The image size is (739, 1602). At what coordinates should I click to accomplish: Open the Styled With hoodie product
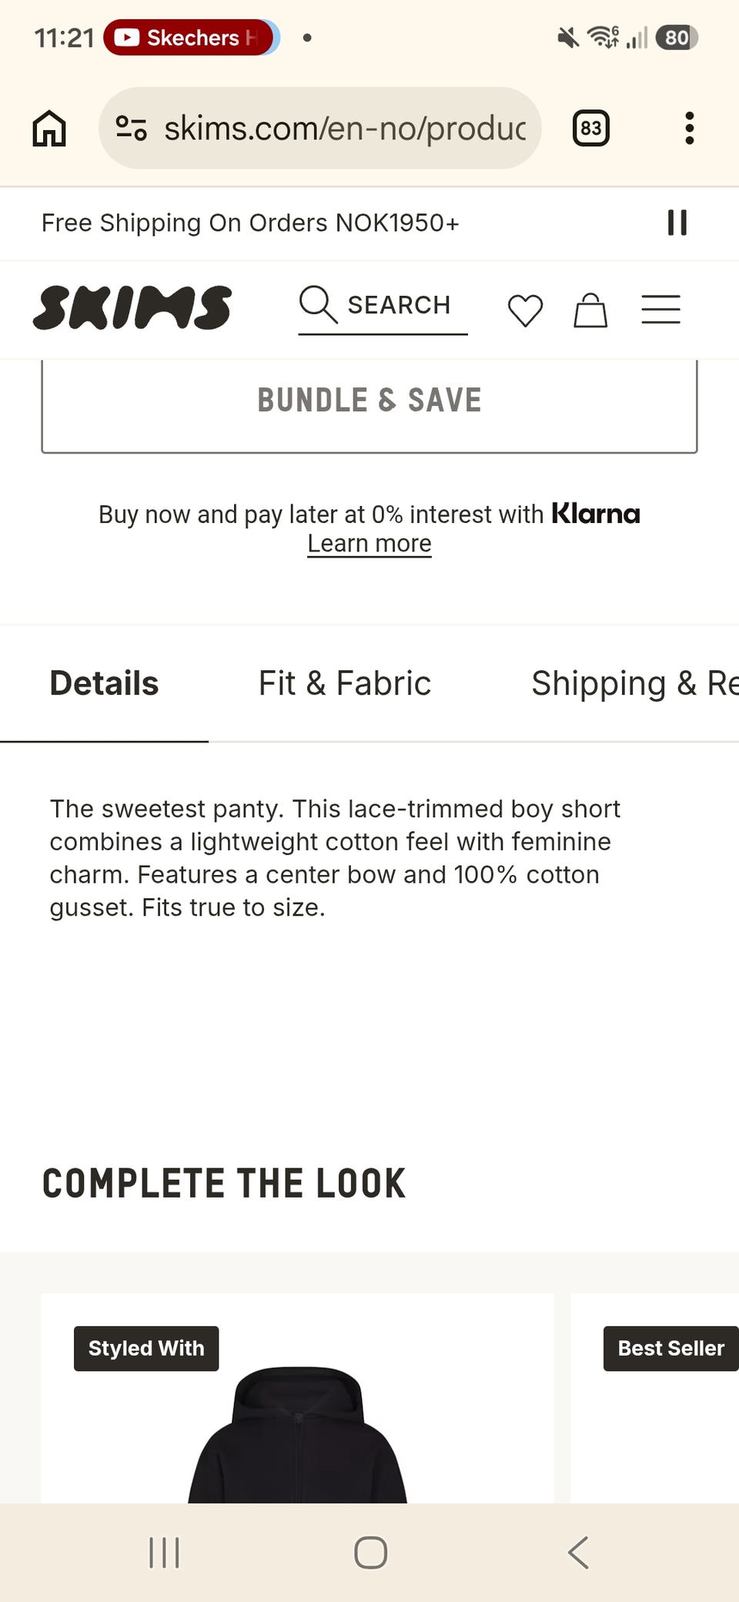click(297, 1399)
